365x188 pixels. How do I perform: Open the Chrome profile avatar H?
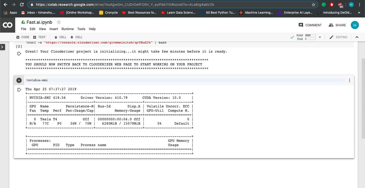click(x=351, y=5)
